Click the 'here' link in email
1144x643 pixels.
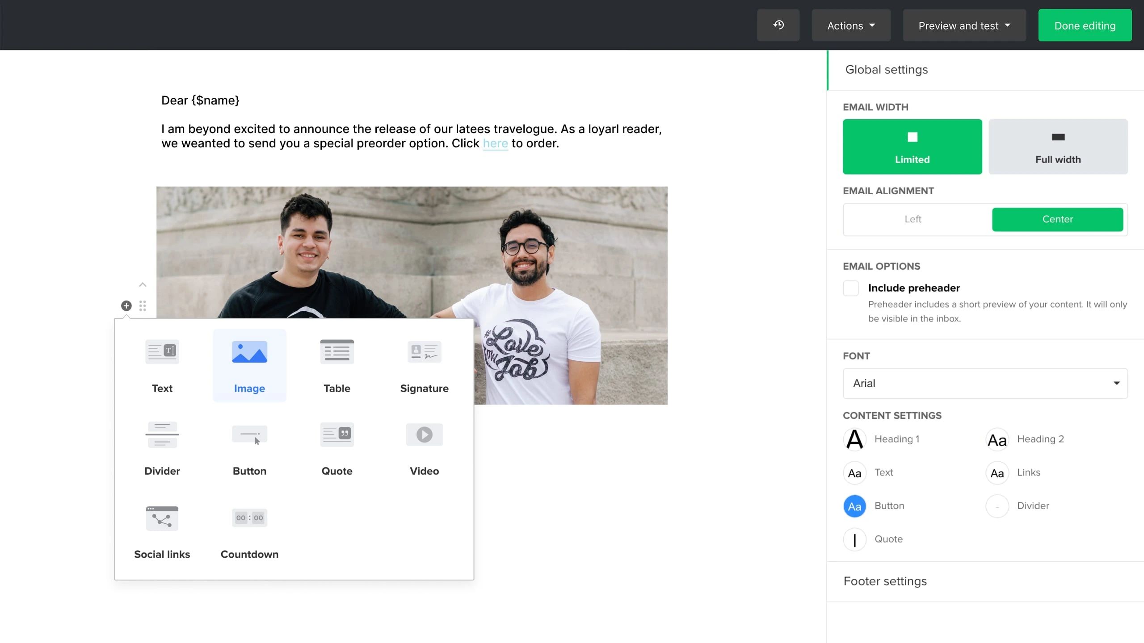point(495,143)
